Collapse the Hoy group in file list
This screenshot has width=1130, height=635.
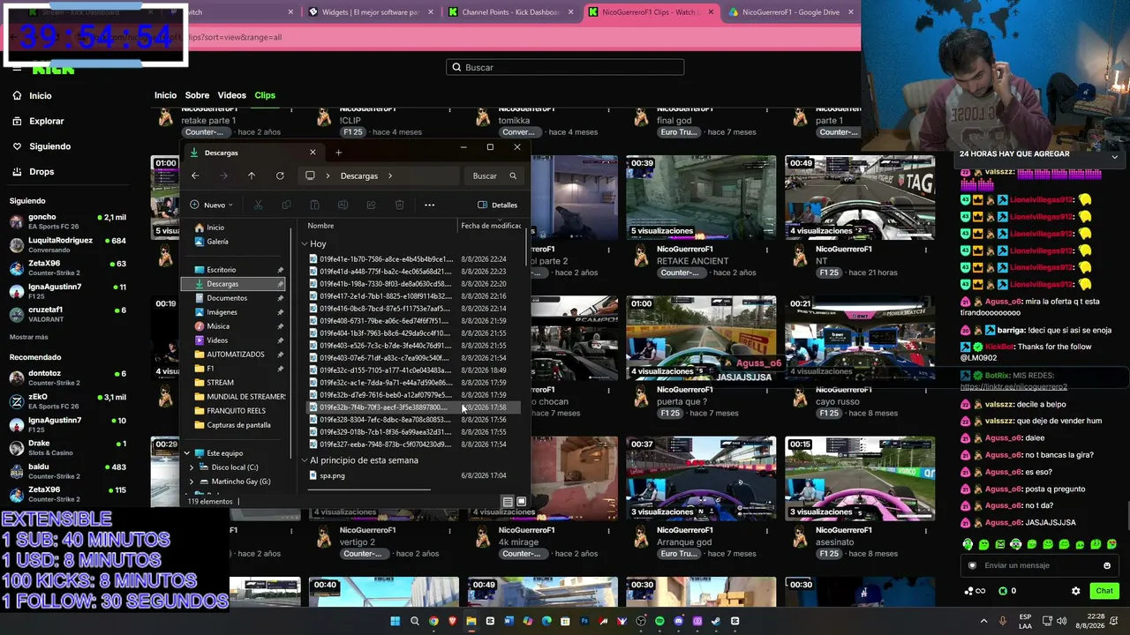305,243
